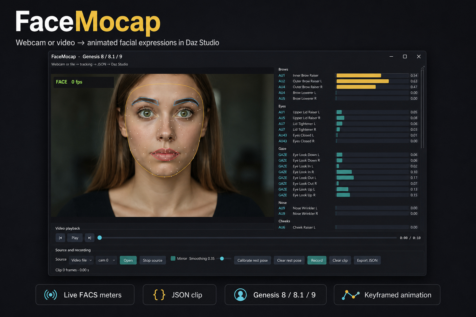The height and width of the screenshot is (317, 476).
Task: Click the Eye Look Out L meter bar
Action: [x=372, y=178]
